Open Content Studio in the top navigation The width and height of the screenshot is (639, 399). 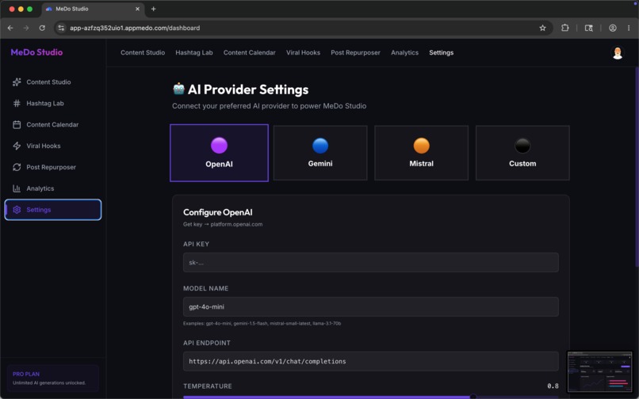tap(143, 52)
